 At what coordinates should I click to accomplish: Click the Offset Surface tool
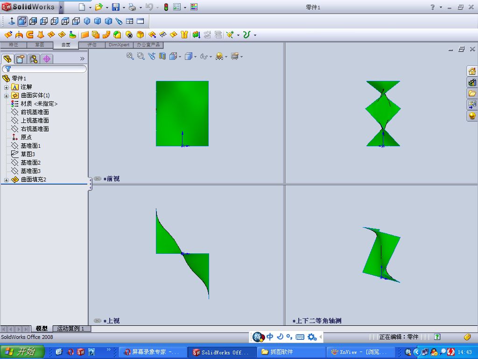[96, 35]
